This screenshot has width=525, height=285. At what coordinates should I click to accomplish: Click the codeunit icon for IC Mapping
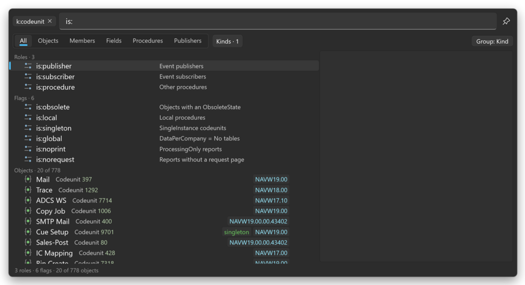click(x=28, y=253)
